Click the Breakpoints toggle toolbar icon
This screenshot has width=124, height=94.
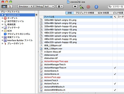(x=75, y=7)
